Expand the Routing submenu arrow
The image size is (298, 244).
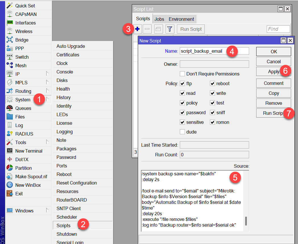click(x=47, y=91)
